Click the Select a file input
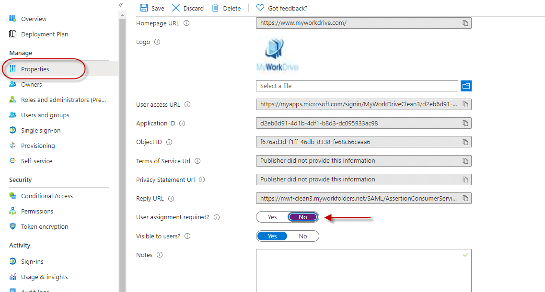The image size is (545, 292). pos(357,86)
